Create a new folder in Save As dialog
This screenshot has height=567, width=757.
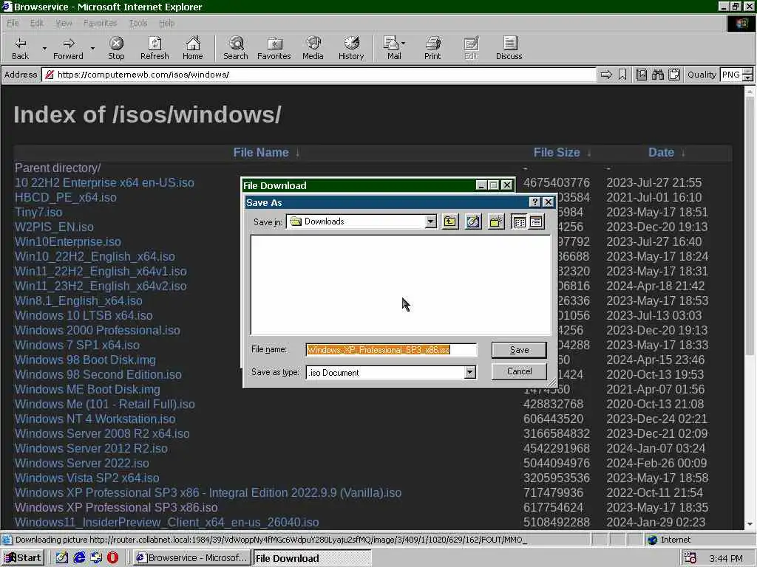pyautogui.click(x=496, y=221)
